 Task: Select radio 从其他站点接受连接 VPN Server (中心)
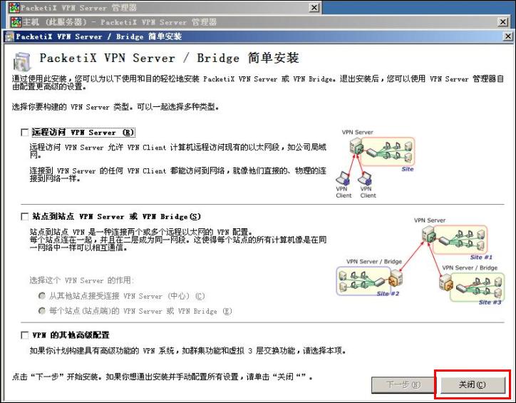[x=42, y=296]
